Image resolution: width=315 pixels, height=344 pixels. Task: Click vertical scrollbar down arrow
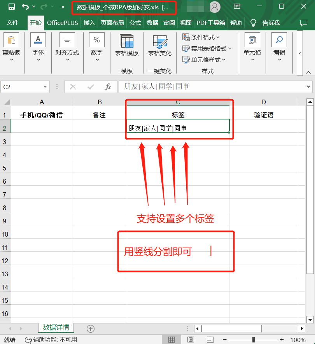(310, 320)
